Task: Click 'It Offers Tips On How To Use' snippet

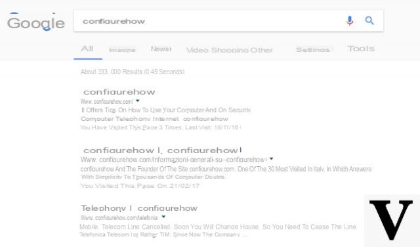Action: [x=166, y=110]
